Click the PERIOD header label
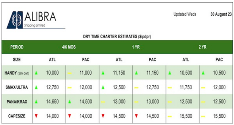This screenshot has width=234, height=125. point(17,47)
